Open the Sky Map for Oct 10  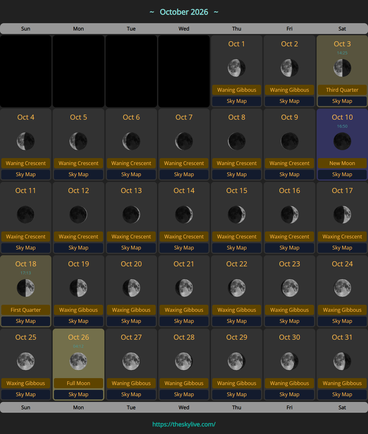coord(342,174)
